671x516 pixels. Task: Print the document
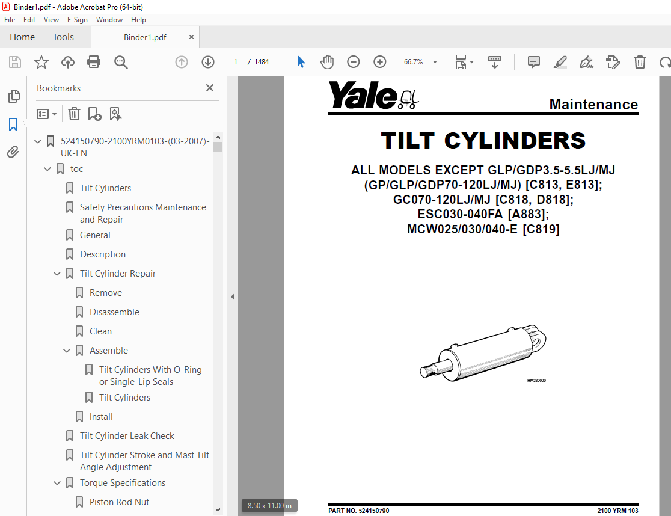click(x=94, y=62)
